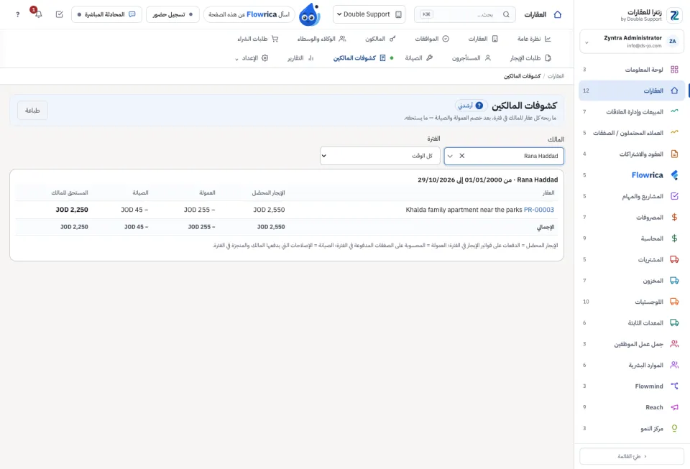This screenshot has width=690, height=469.
Task: Click اسأل Flowrica عن هذه الصفحة button
Action: tap(249, 14)
